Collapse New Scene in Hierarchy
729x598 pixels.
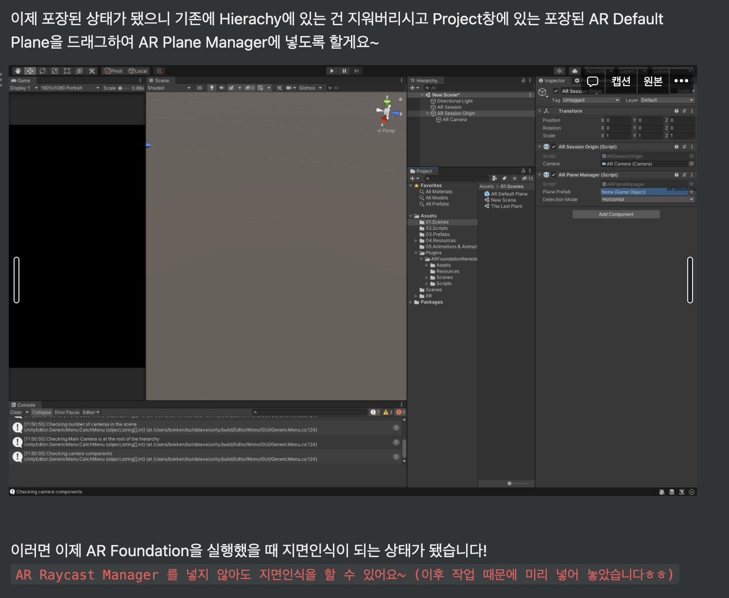422,95
